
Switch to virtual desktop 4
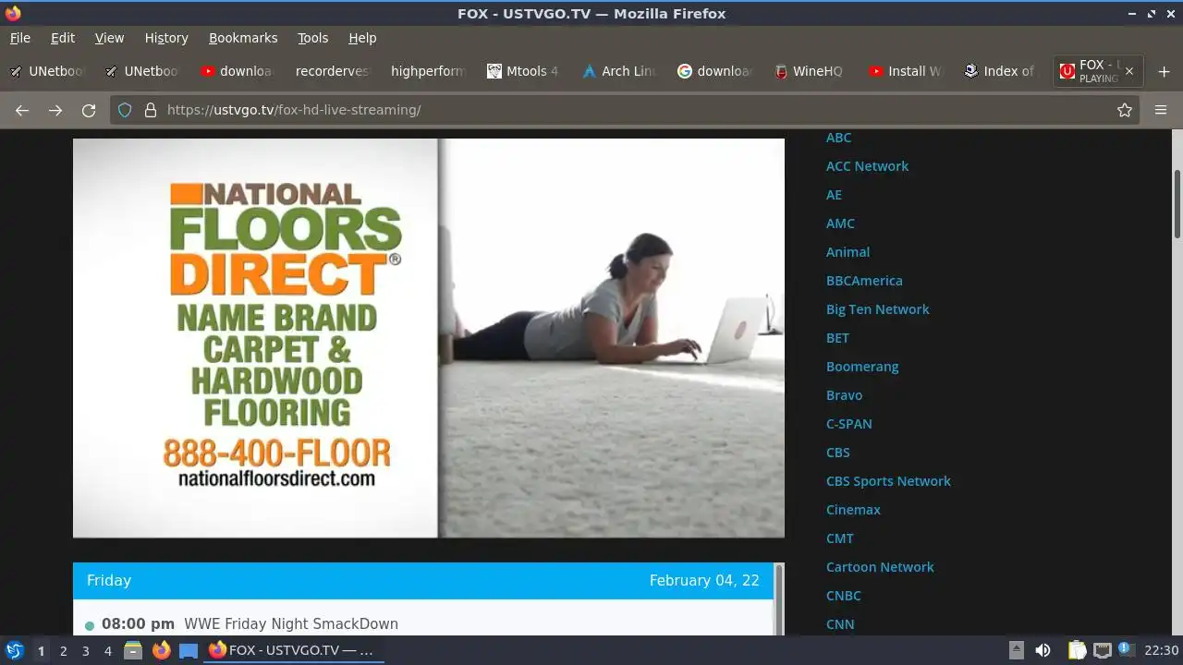[108, 650]
